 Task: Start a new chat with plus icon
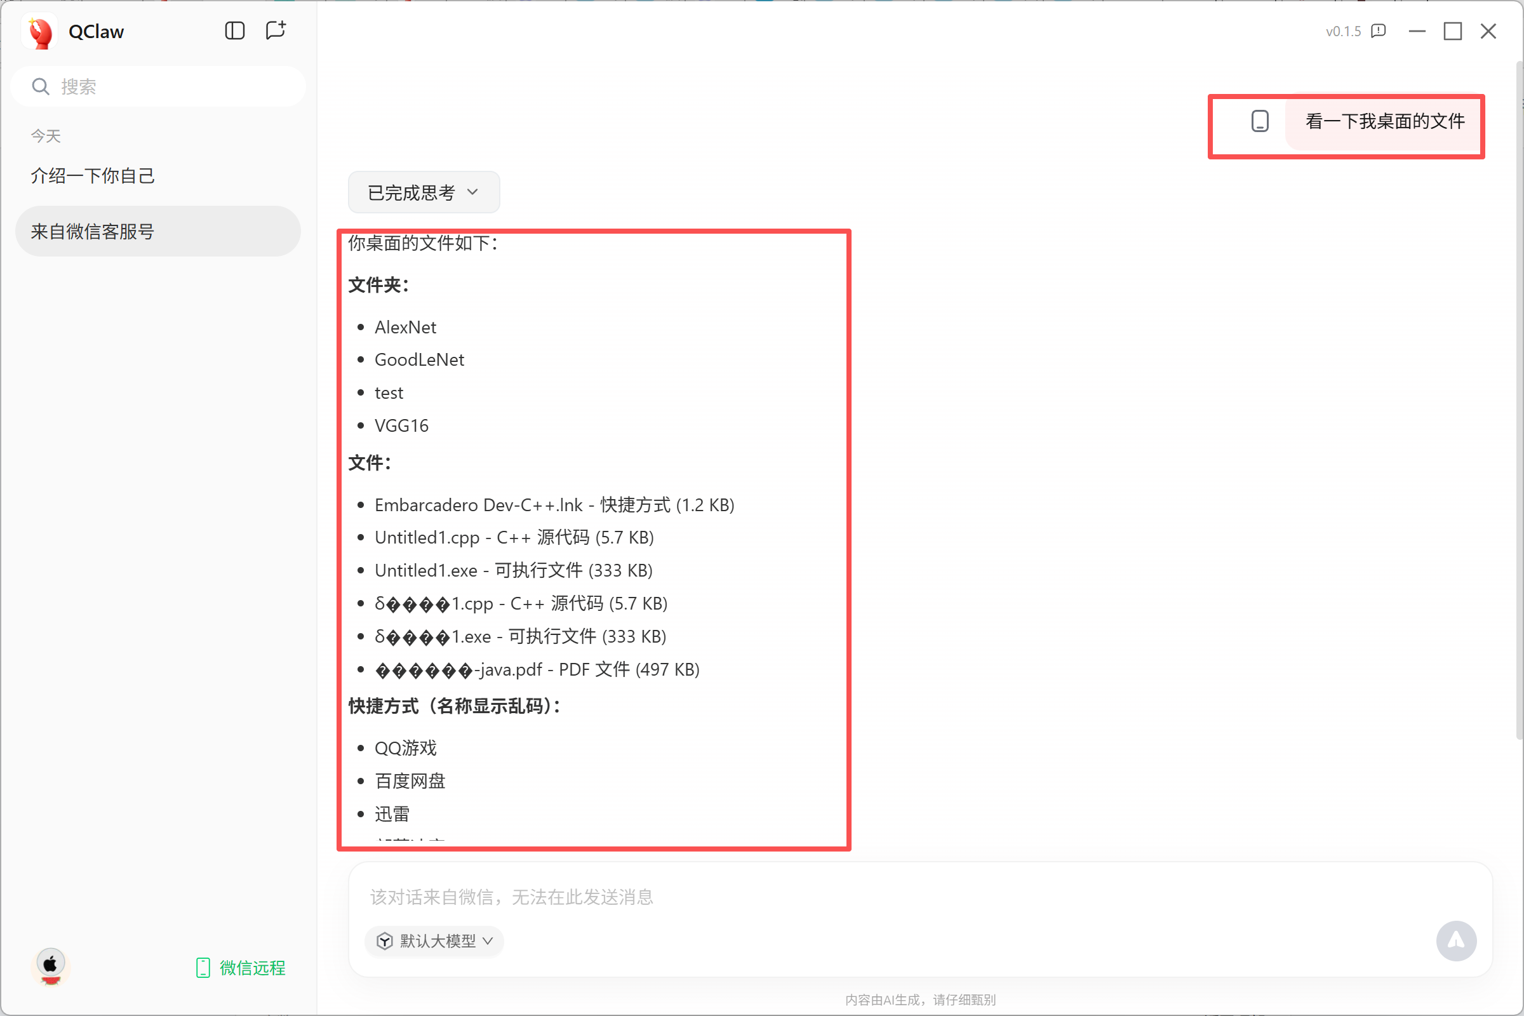pos(276,30)
